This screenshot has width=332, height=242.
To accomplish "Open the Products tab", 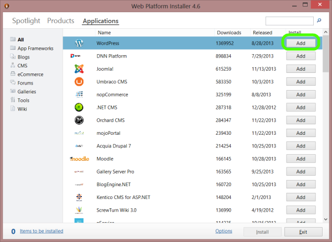I will (x=60, y=21).
